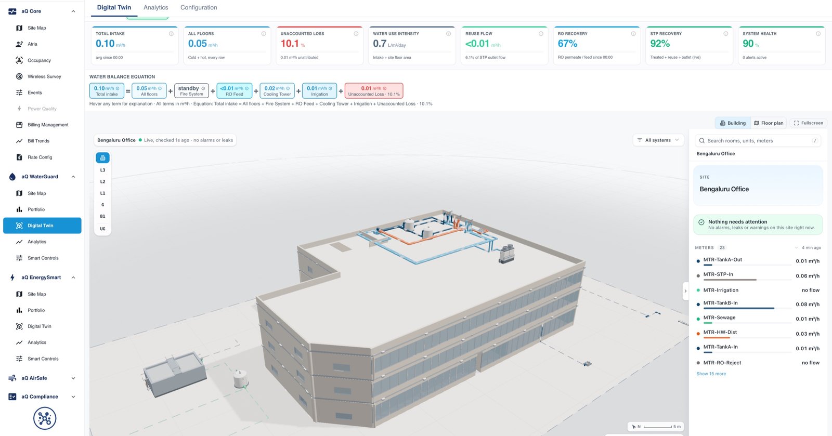Click info icon on RO Recovery card
This screenshot has width=832, height=436.
633,34
